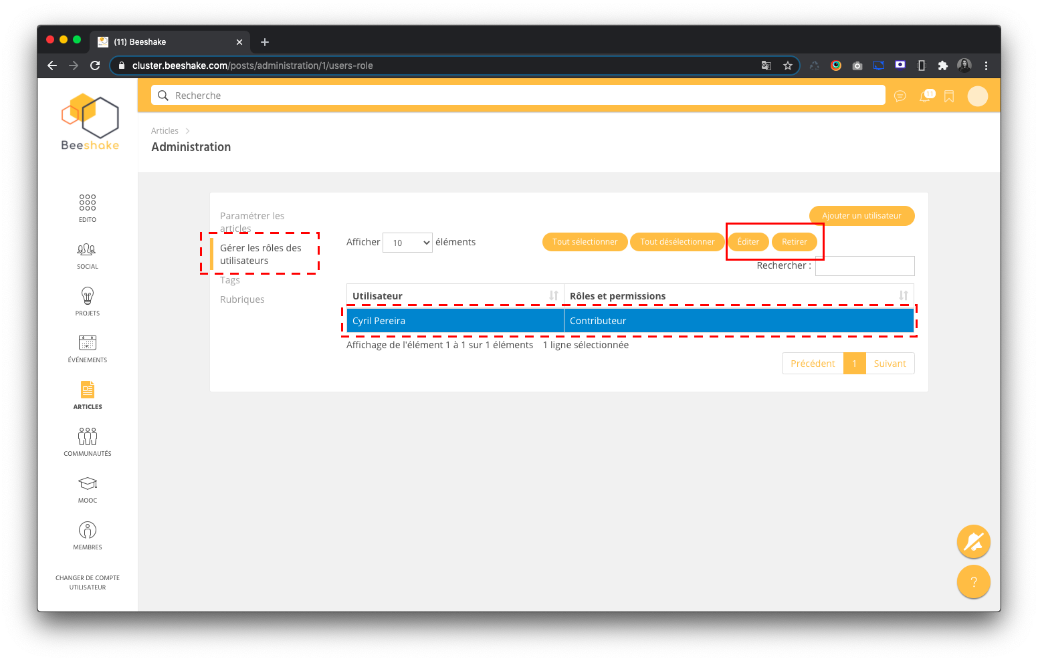The height and width of the screenshot is (661, 1038).
Task: Click the translate page icon
Action: click(766, 65)
